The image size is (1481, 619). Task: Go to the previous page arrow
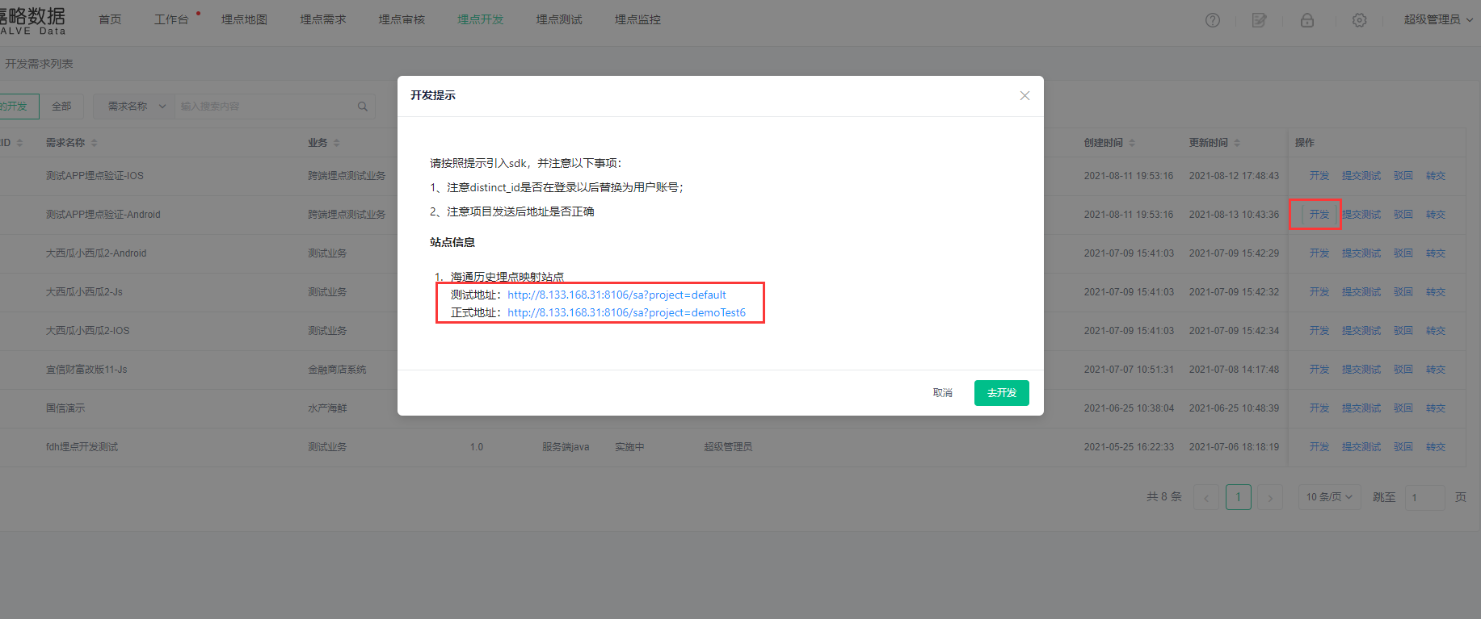point(1206,497)
